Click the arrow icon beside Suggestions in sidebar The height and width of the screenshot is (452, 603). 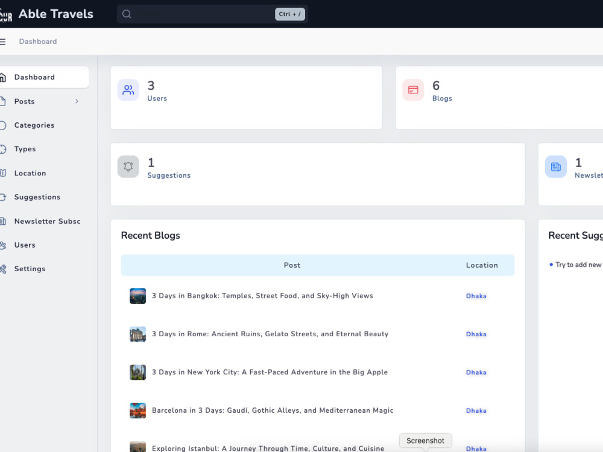2,197
